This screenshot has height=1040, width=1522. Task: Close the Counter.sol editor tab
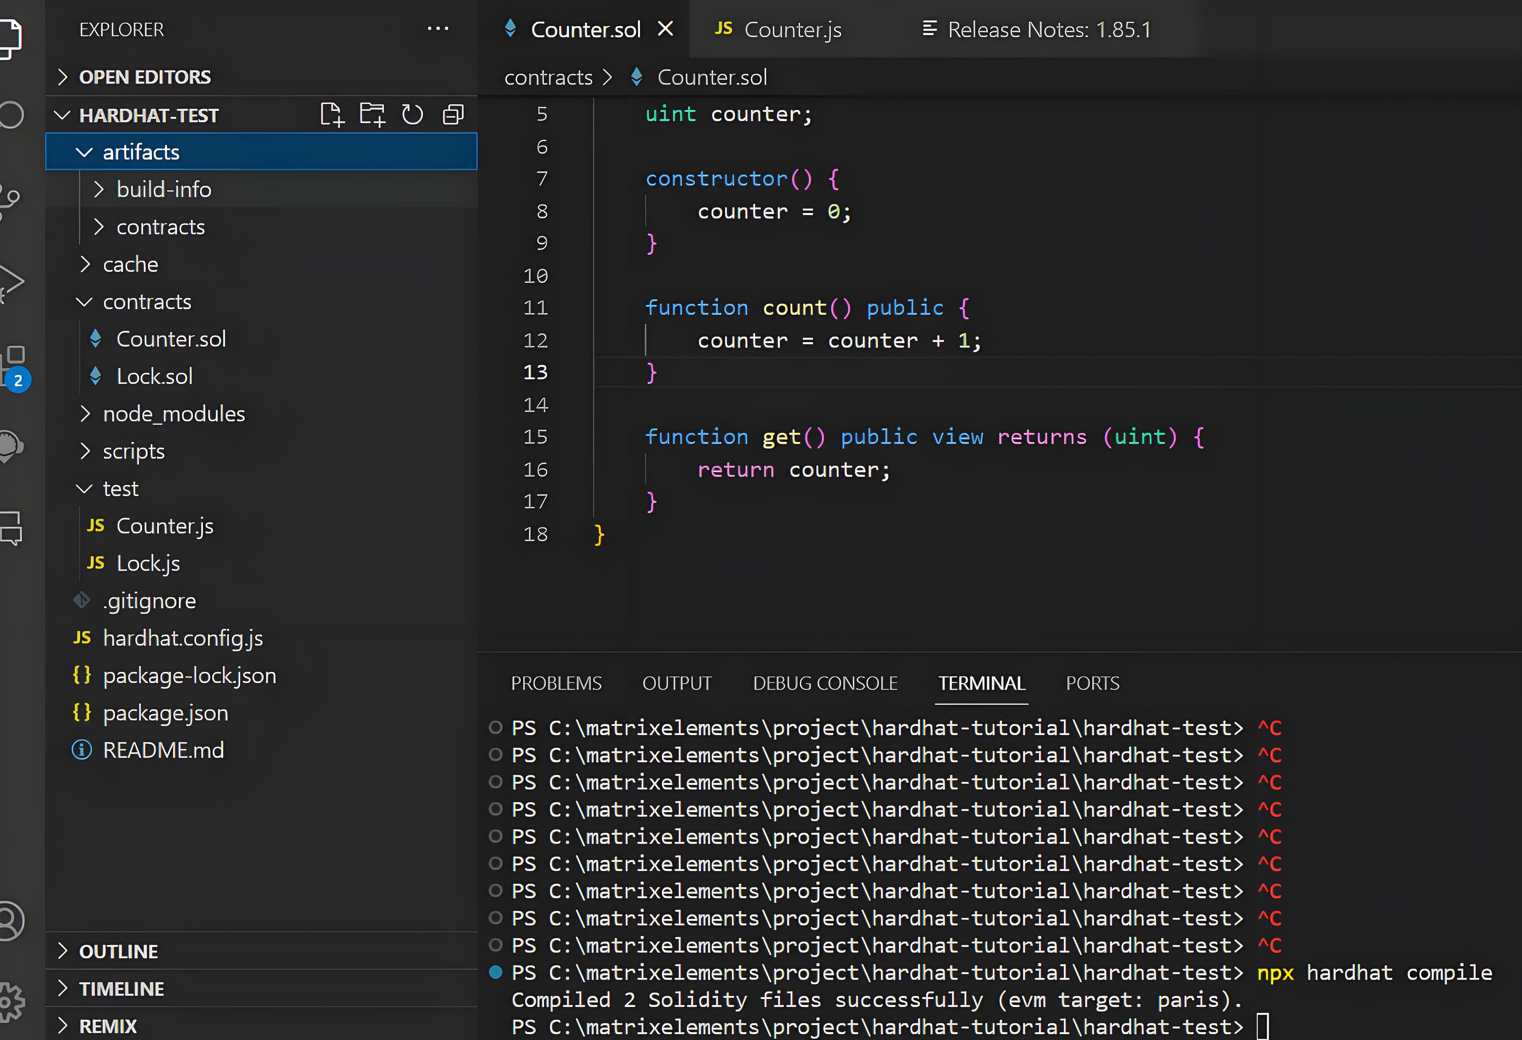click(665, 29)
